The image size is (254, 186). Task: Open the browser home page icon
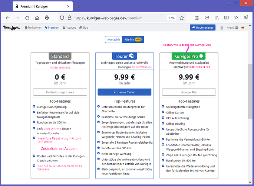(37, 18)
